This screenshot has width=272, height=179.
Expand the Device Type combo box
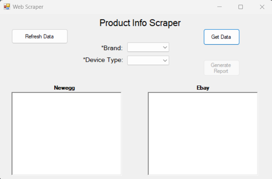coord(148,60)
